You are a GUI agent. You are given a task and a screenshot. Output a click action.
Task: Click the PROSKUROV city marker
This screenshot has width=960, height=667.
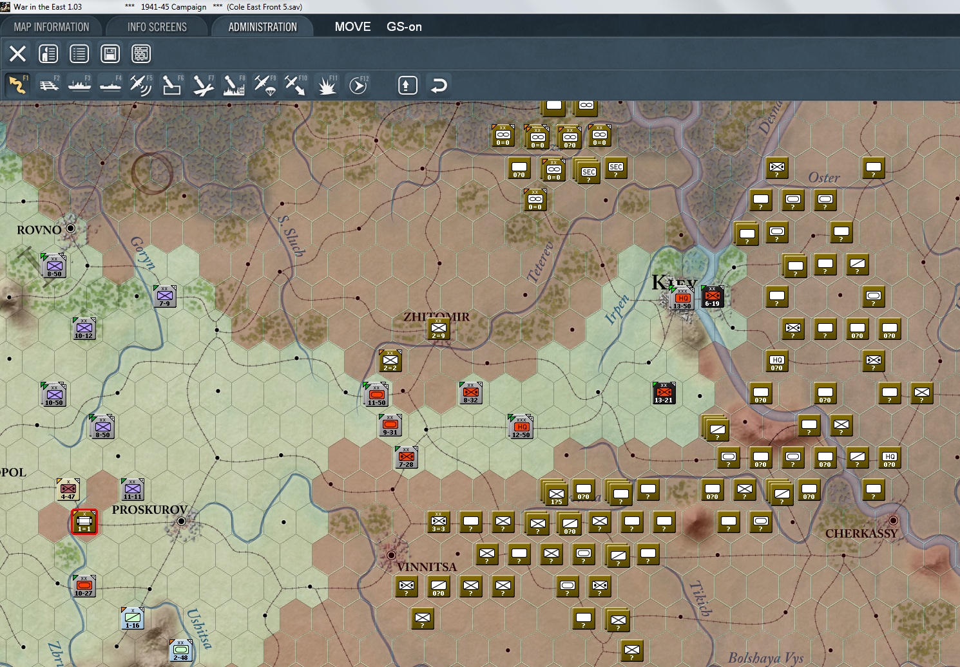click(x=182, y=521)
